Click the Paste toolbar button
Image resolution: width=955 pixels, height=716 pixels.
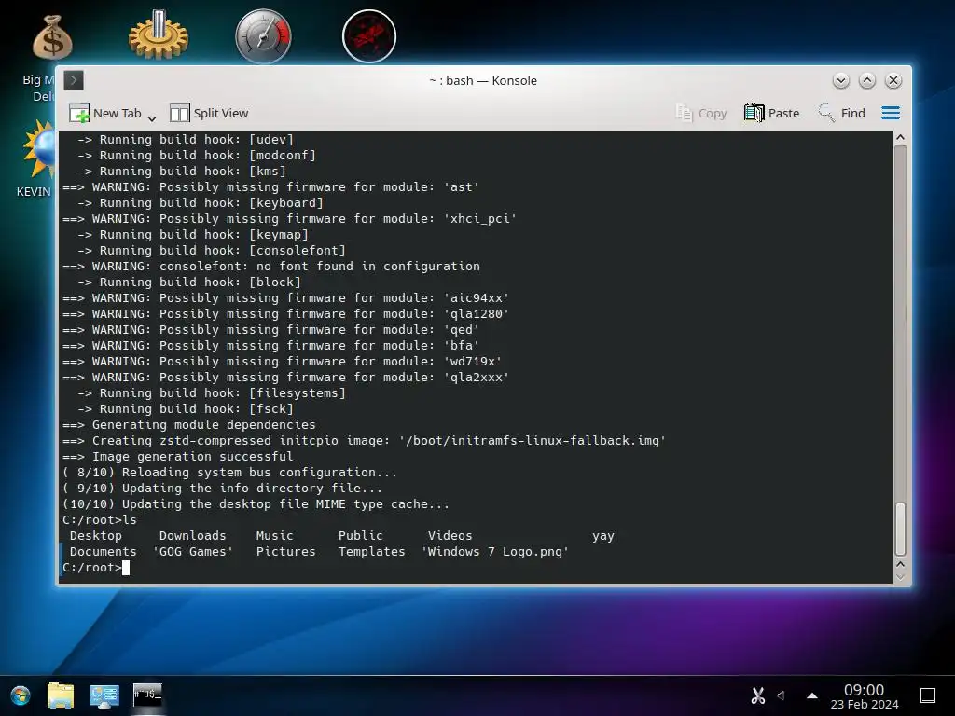coord(771,113)
